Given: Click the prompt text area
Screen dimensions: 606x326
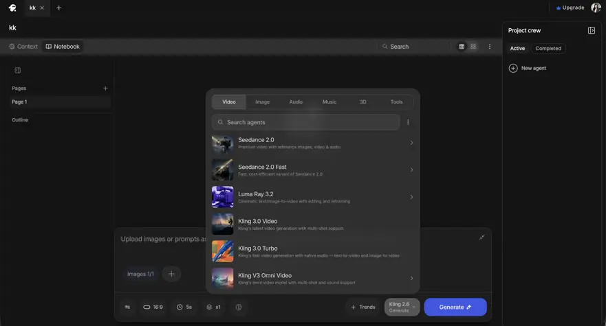Looking at the screenshot, I should (162, 240).
